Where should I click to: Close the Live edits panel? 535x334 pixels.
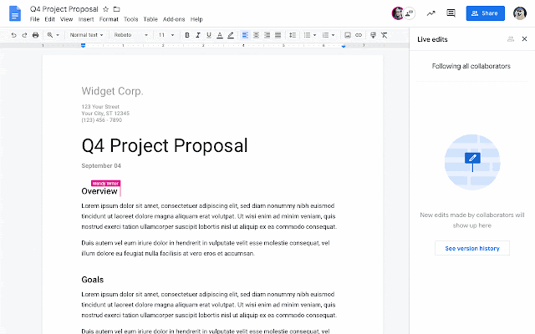click(524, 39)
